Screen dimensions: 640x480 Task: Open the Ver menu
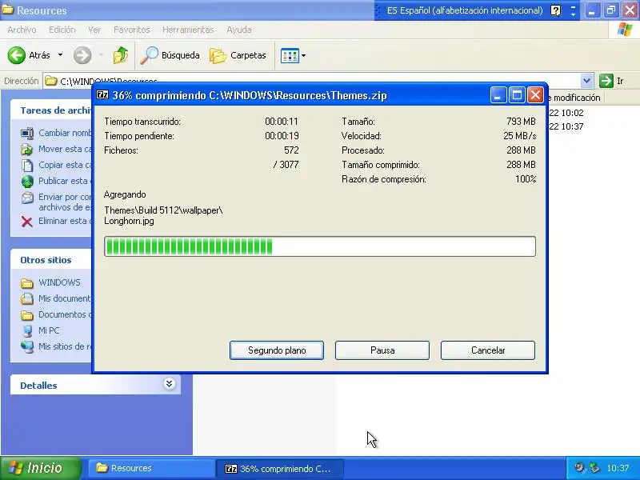[94, 30]
